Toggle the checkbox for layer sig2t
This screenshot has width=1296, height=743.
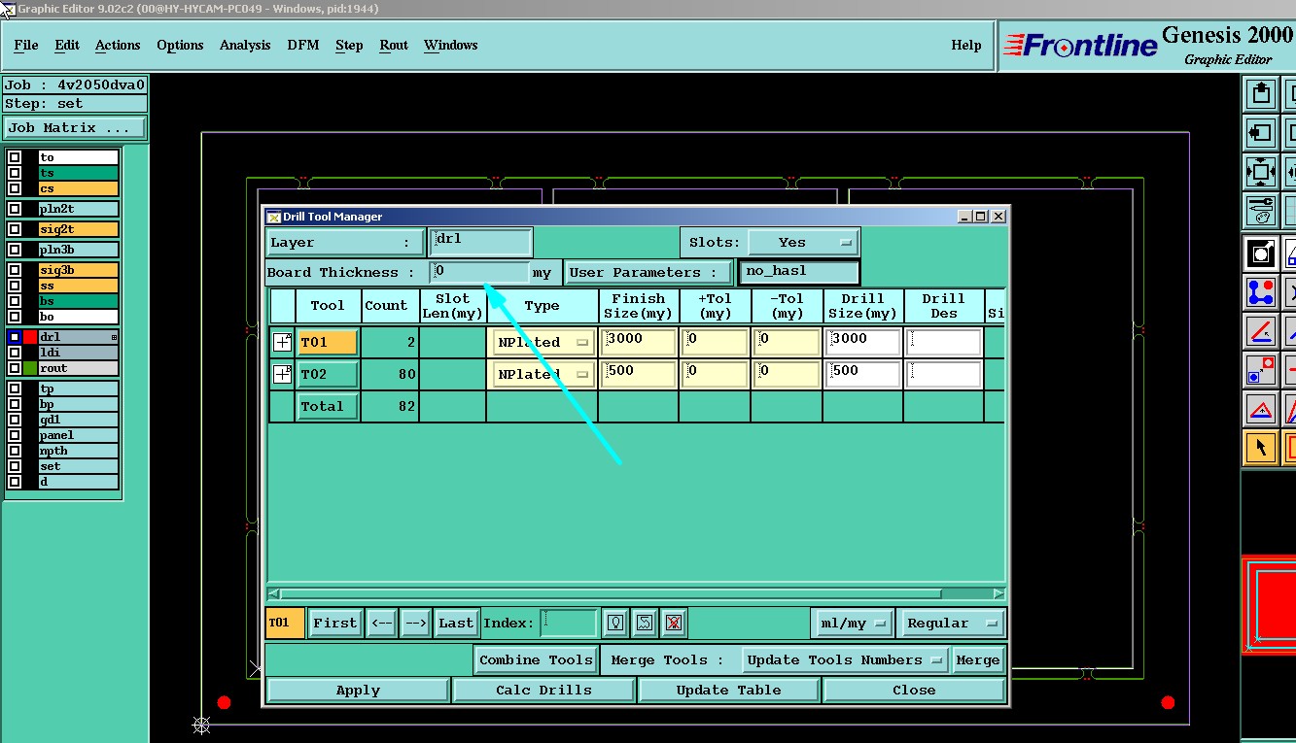point(15,229)
